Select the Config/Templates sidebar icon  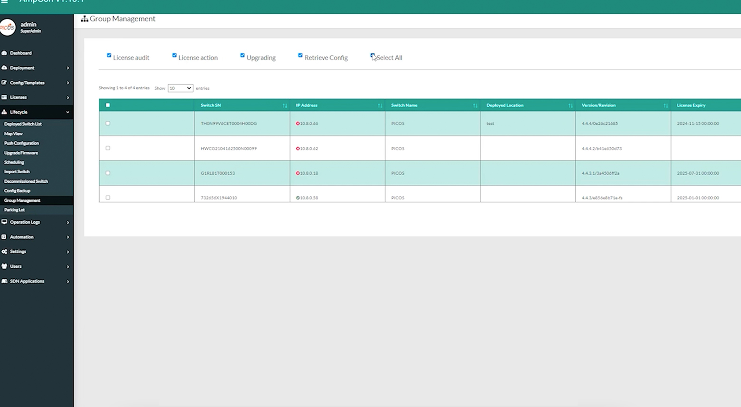tap(5, 82)
